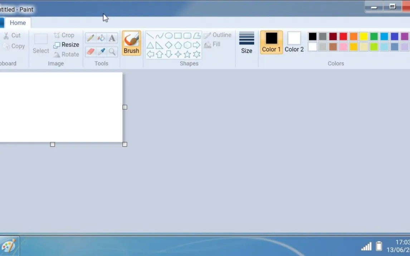Select the Pencil tool
The image size is (410, 256).
pyautogui.click(x=91, y=38)
